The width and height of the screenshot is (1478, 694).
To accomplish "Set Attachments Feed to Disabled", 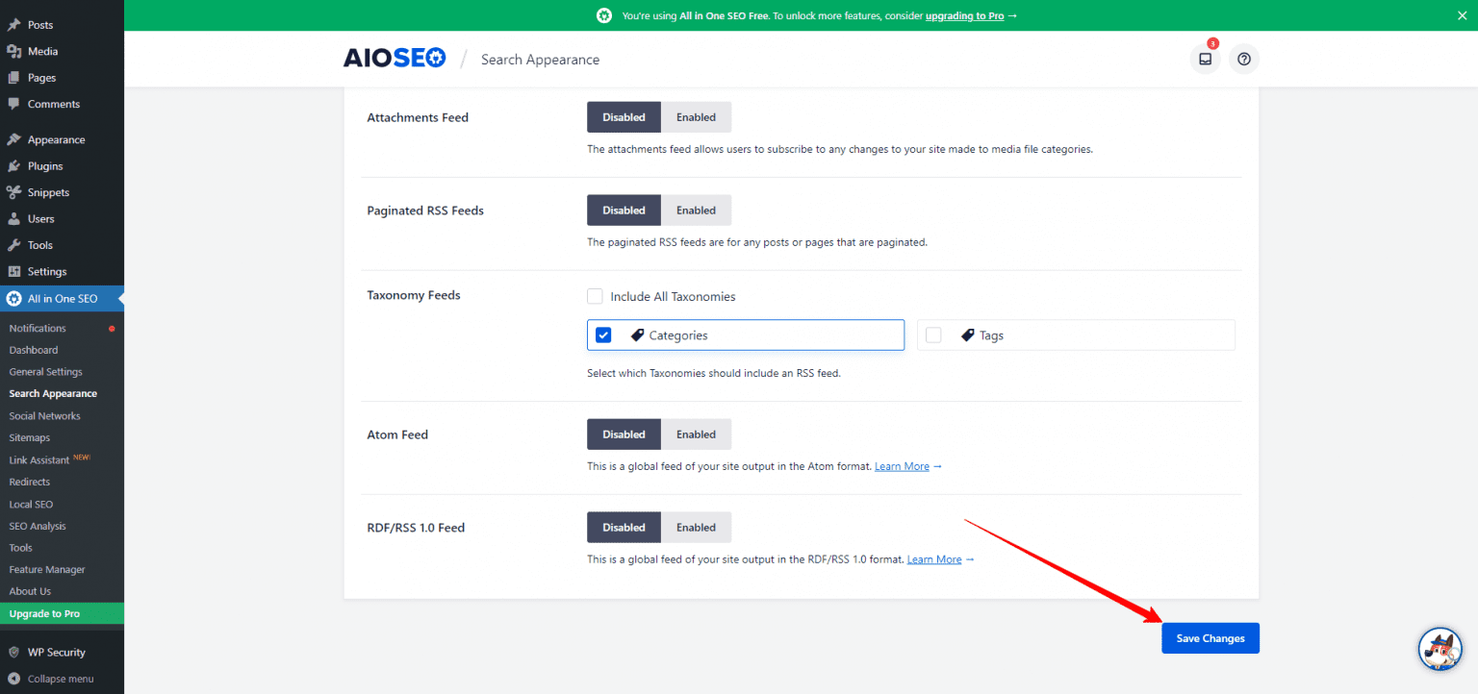I will tap(624, 117).
